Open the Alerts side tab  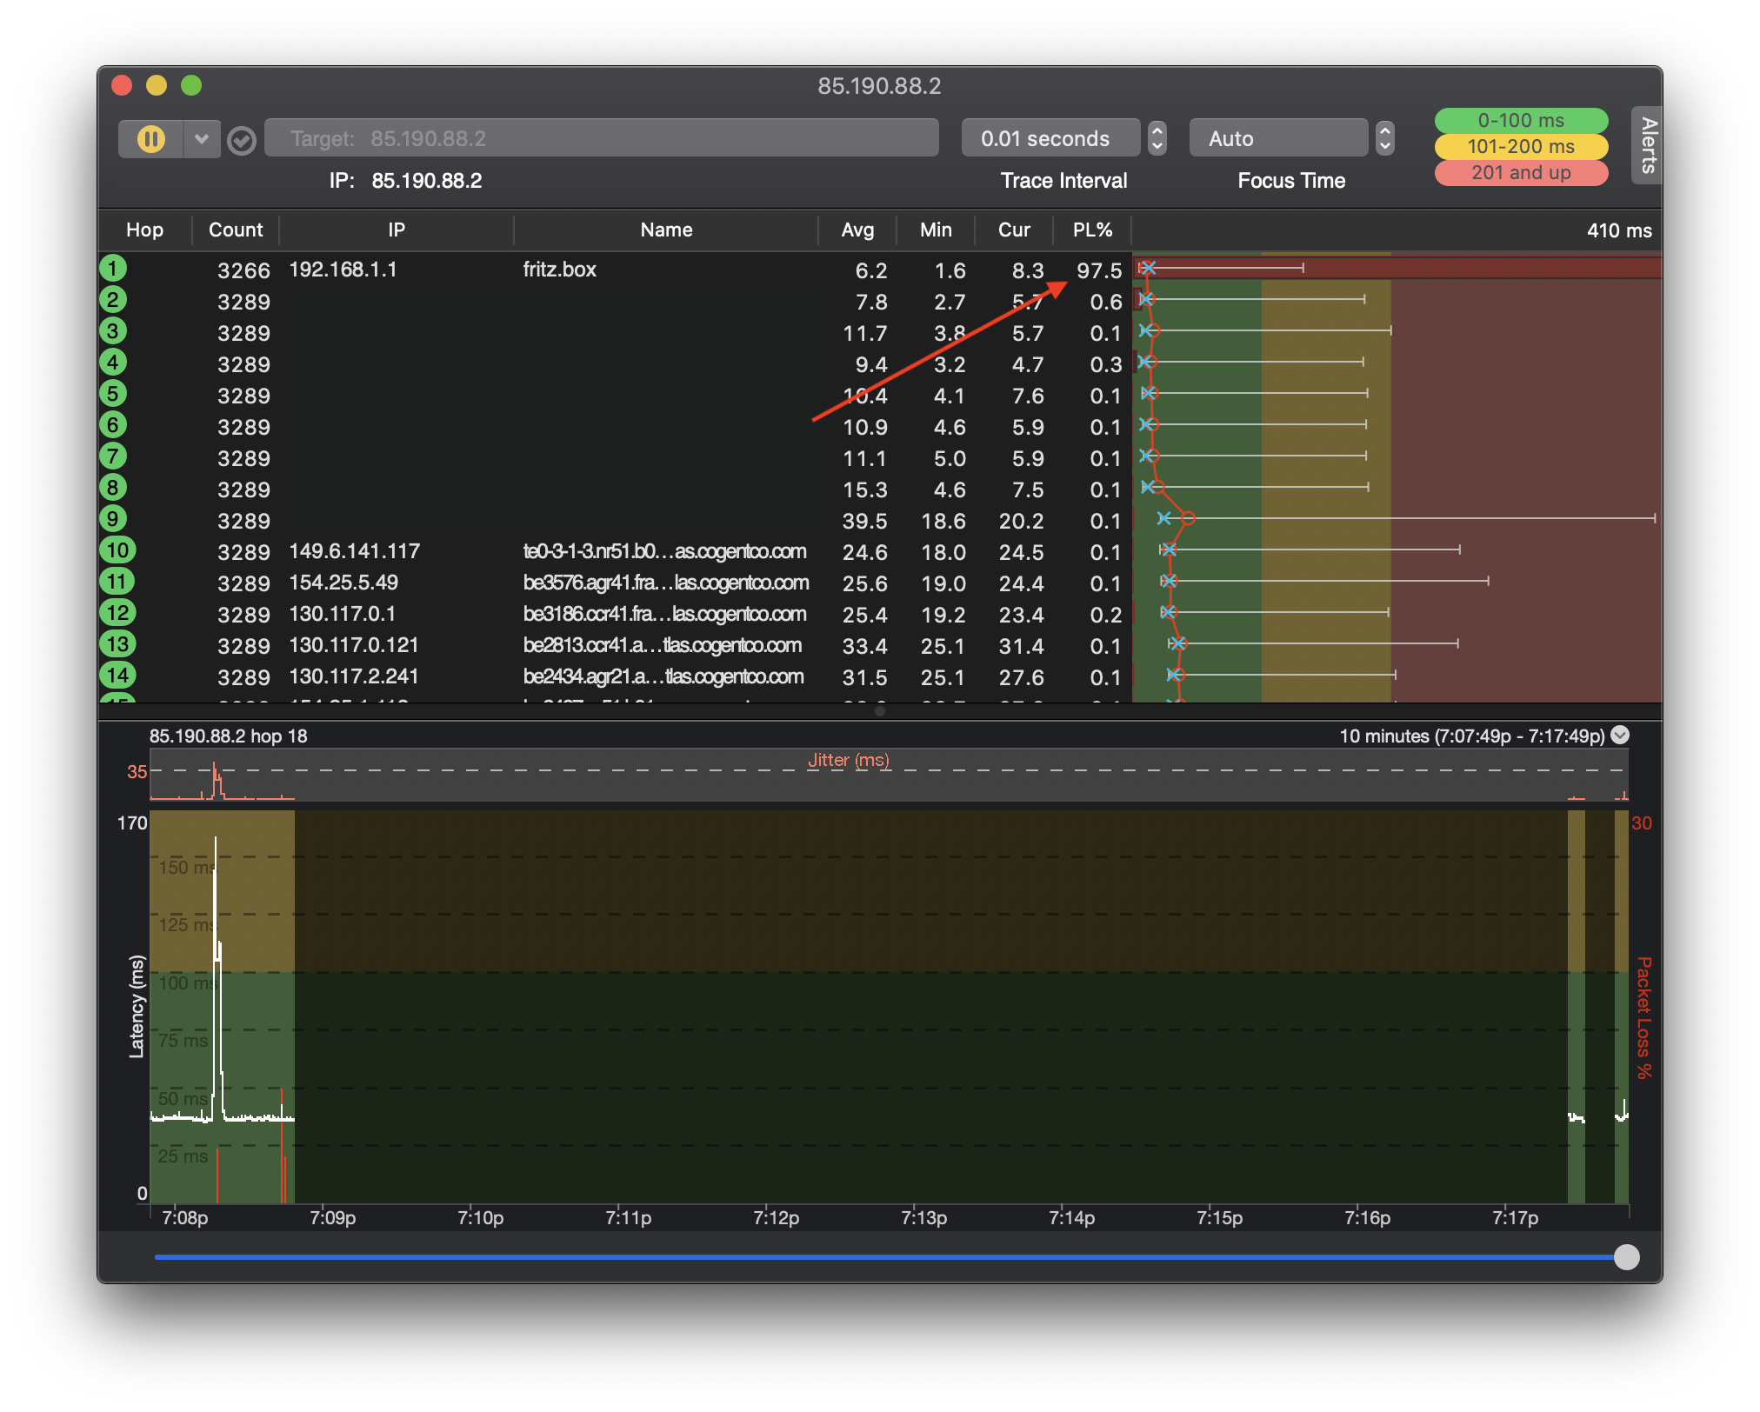point(1648,146)
